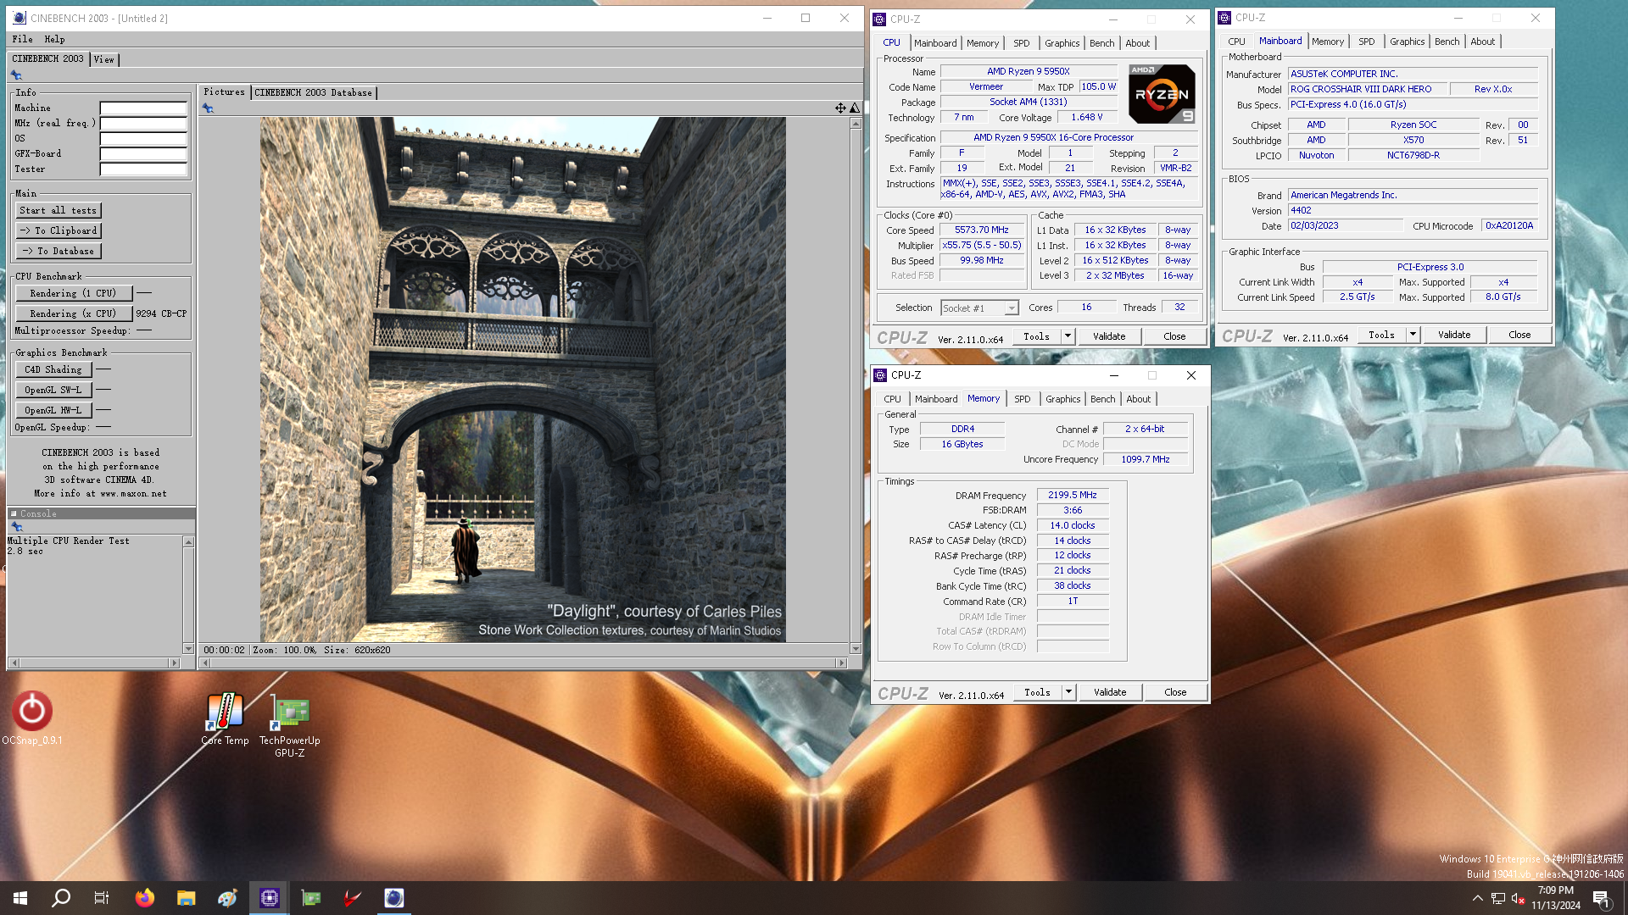Open OCSnap_0.9.1 desktop shortcut
Viewport: 1628px width, 915px height.
(x=31, y=718)
